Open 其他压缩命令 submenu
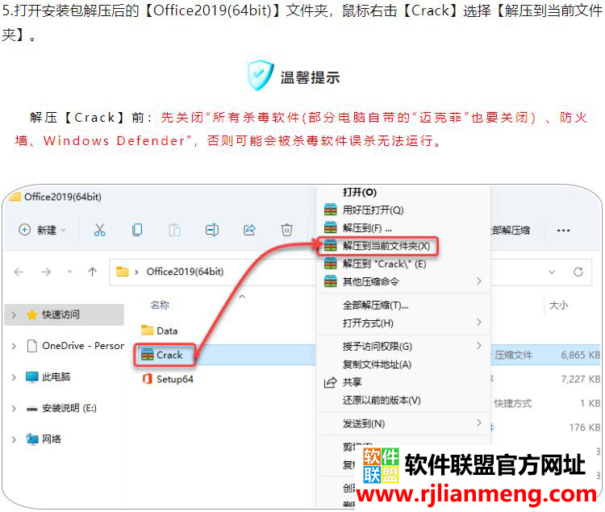The height and width of the screenshot is (512, 605). coord(370,281)
